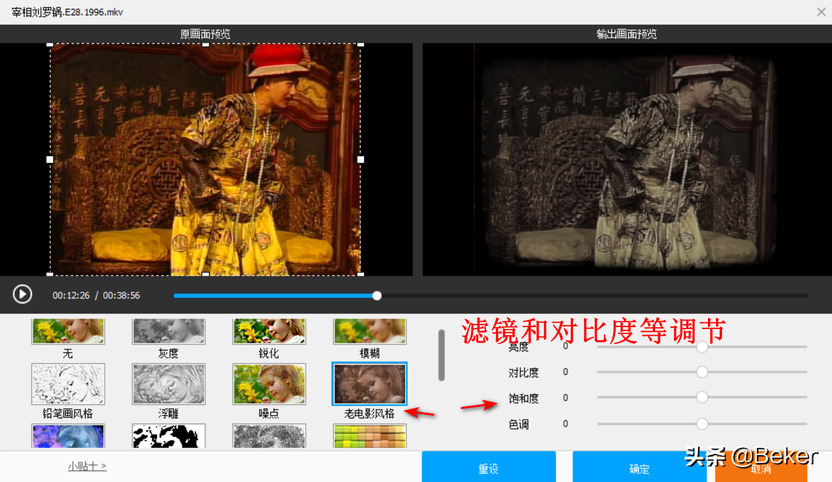Viewport: 832px width, 482px height.
Task: Click the video progress bar handle
Action: tap(377, 295)
